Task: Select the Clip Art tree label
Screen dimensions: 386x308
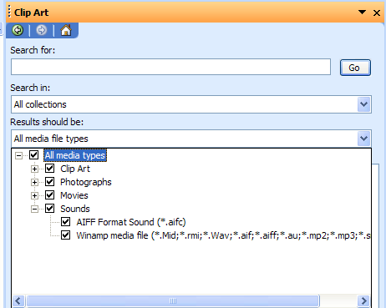Action: point(75,169)
